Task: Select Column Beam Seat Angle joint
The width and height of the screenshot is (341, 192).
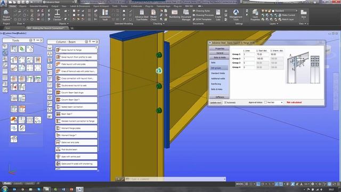Action: point(76,92)
